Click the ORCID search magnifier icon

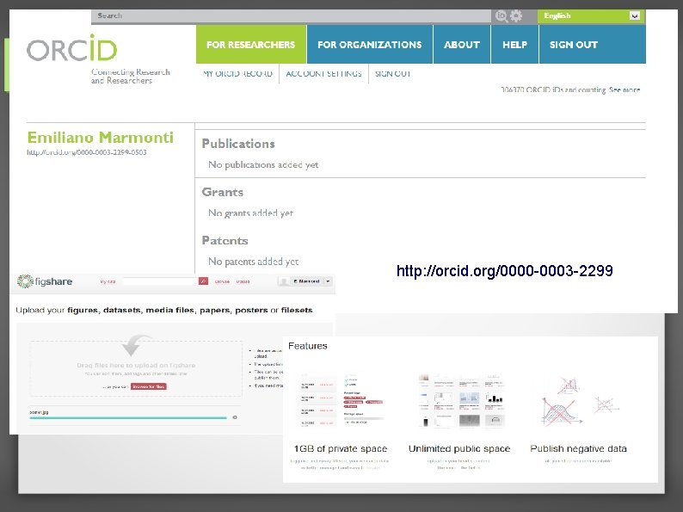pyautogui.click(x=501, y=16)
